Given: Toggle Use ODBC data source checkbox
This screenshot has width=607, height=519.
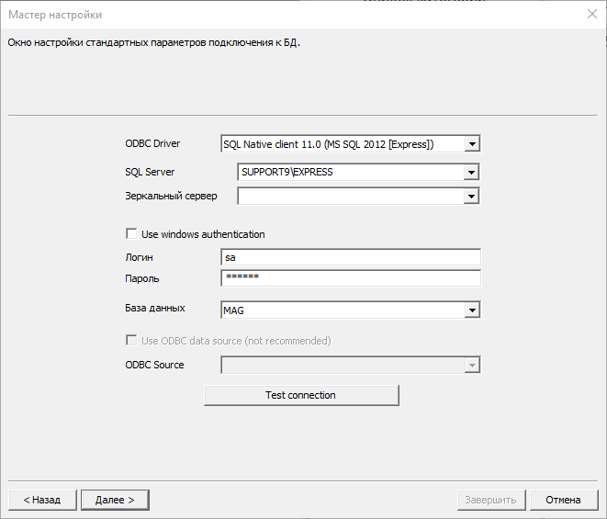Looking at the screenshot, I should pyautogui.click(x=131, y=341).
